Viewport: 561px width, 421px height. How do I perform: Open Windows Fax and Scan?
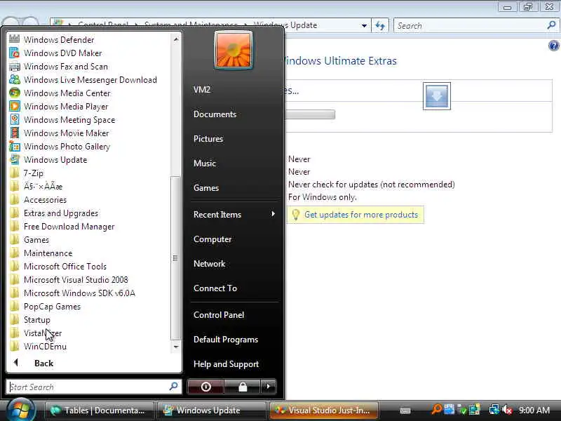pyautogui.click(x=58, y=67)
